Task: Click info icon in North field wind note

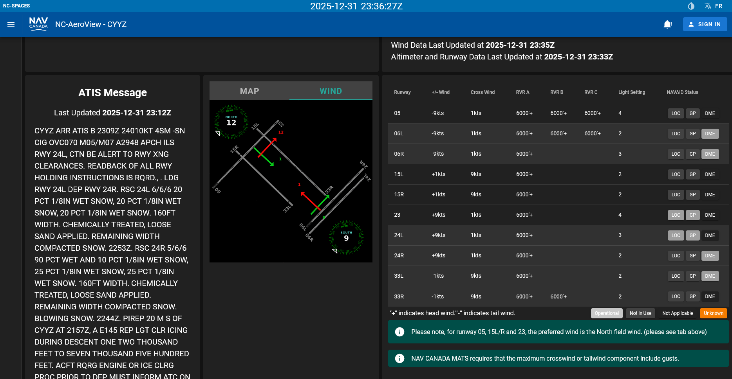Action: pyautogui.click(x=399, y=332)
